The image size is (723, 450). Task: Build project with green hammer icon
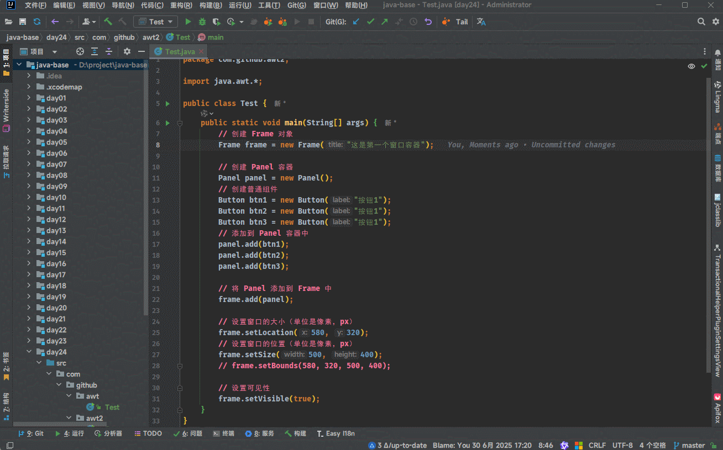tap(108, 22)
